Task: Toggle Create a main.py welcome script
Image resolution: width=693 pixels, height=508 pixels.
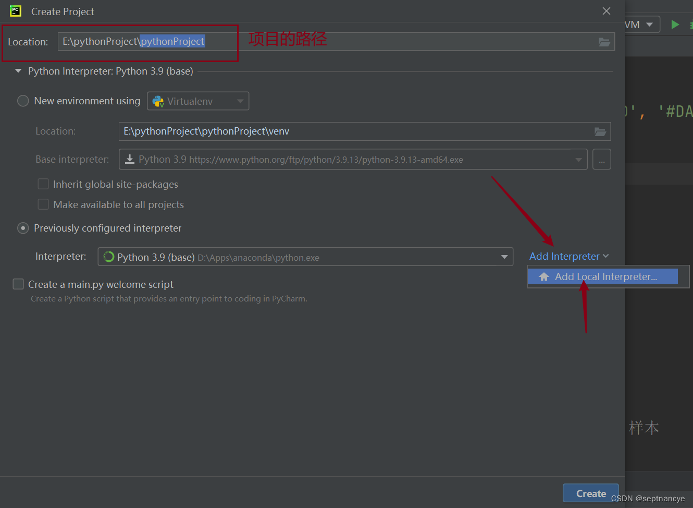Action: point(18,284)
